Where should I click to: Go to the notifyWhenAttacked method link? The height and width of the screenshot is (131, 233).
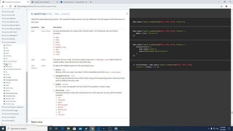13,70
